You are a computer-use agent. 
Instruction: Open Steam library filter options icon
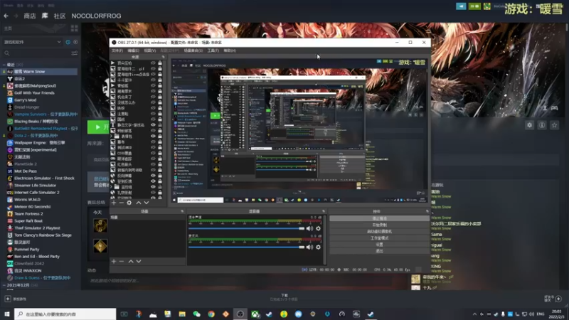pos(75,53)
